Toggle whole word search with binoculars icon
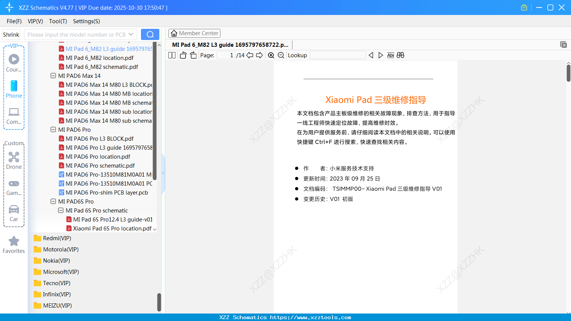This screenshot has height=321, width=571. pos(400,55)
